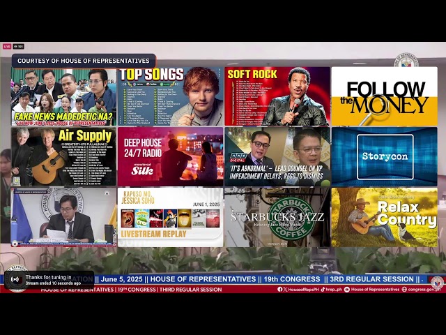Click the congress.gov.ph website link
This screenshot has height=335, width=446.
point(424,290)
